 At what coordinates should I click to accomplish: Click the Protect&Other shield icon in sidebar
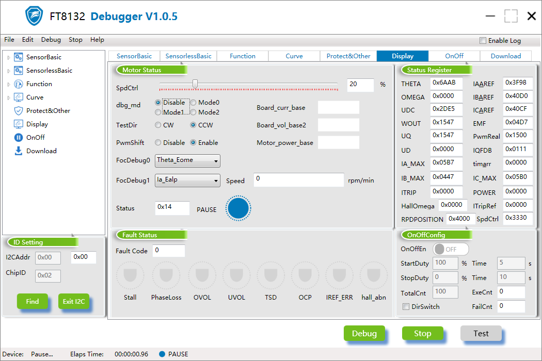[18, 111]
